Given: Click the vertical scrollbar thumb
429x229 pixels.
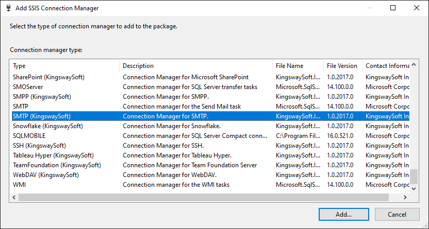Looking at the screenshot, I should (x=414, y=177).
